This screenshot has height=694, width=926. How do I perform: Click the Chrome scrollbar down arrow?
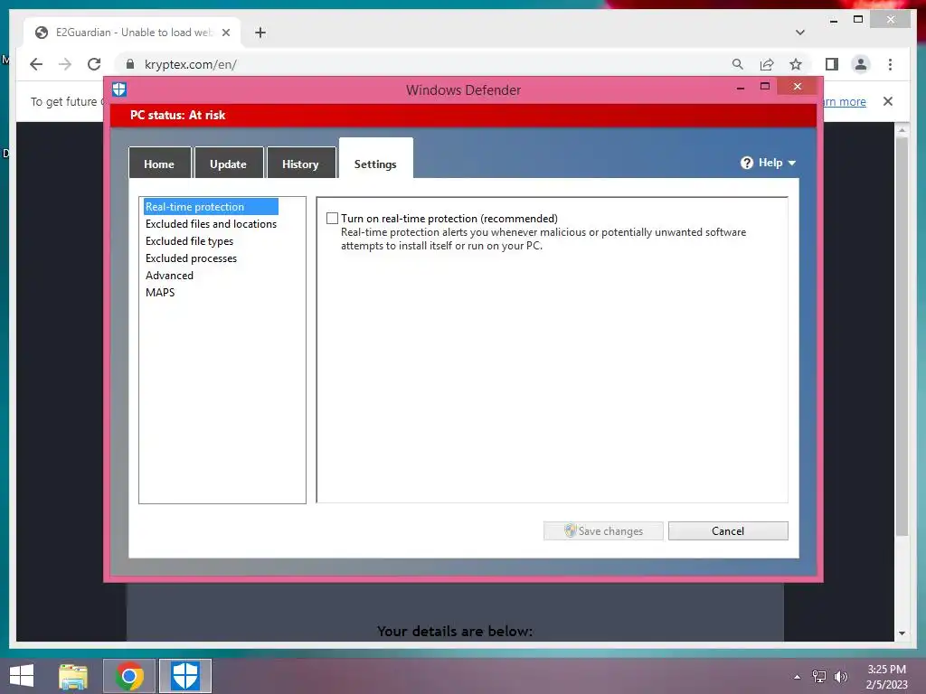pyautogui.click(x=902, y=633)
